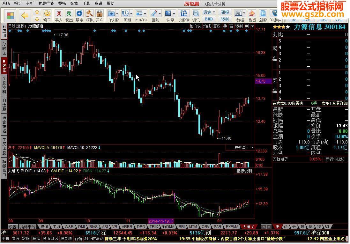Click the 周期 period clock icon
Viewport: 350px width, 244px height.
pyautogui.click(x=125, y=13)
